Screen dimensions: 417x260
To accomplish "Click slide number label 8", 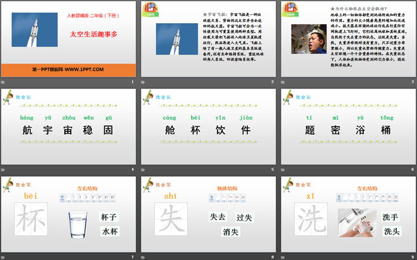I will (x=273, y=257).
